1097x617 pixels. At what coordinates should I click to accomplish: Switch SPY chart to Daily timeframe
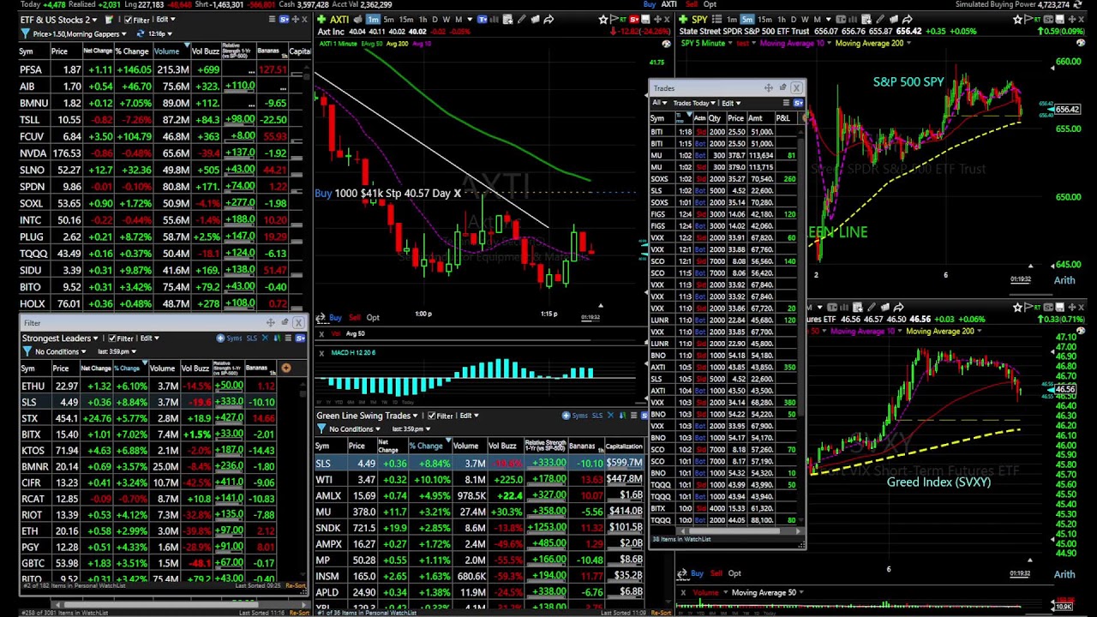(x=793, y=20)
